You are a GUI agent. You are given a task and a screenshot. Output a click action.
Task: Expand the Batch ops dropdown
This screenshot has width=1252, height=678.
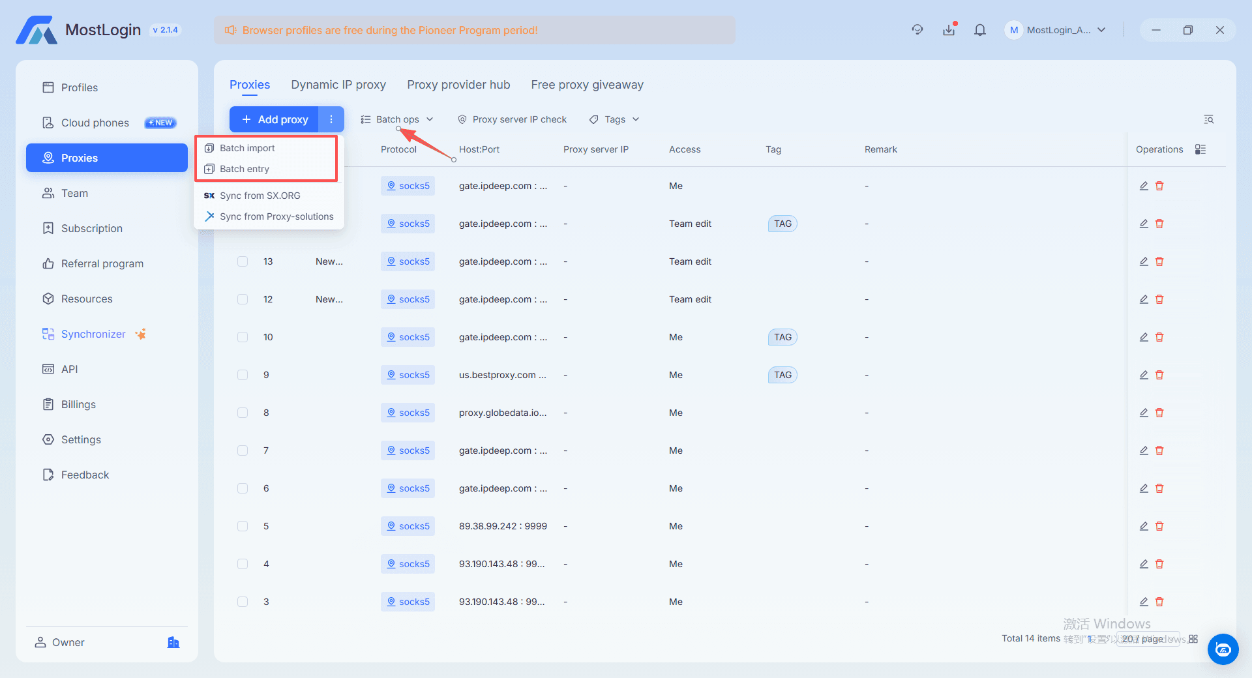coord(397,119)
